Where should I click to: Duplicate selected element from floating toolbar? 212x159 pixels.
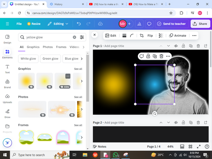(x=155, y=56)
